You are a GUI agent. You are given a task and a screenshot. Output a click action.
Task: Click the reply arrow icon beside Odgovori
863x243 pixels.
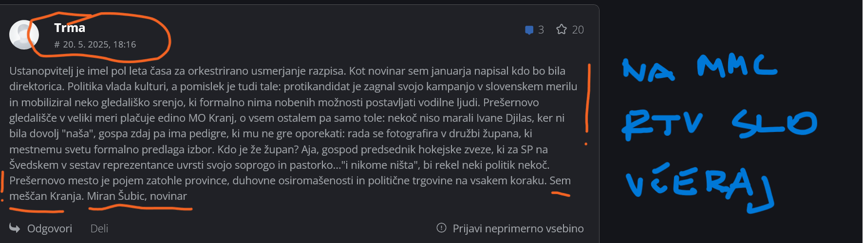coord(15,228)
